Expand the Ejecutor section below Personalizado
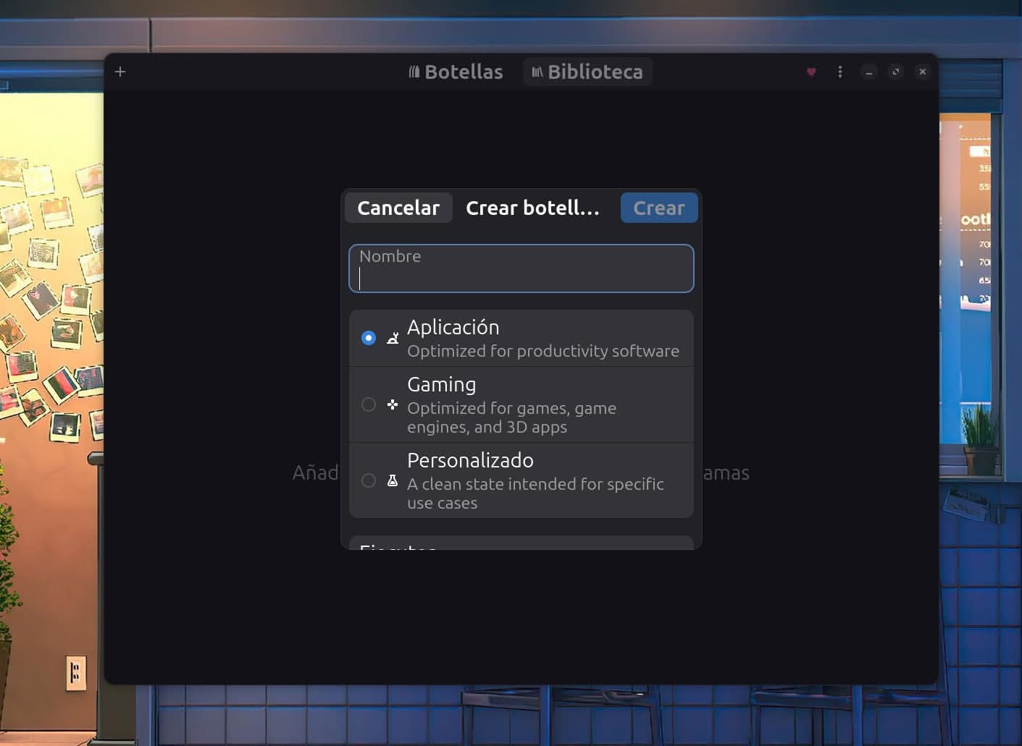The image size is (1022, 746). [x=521, y=548]
